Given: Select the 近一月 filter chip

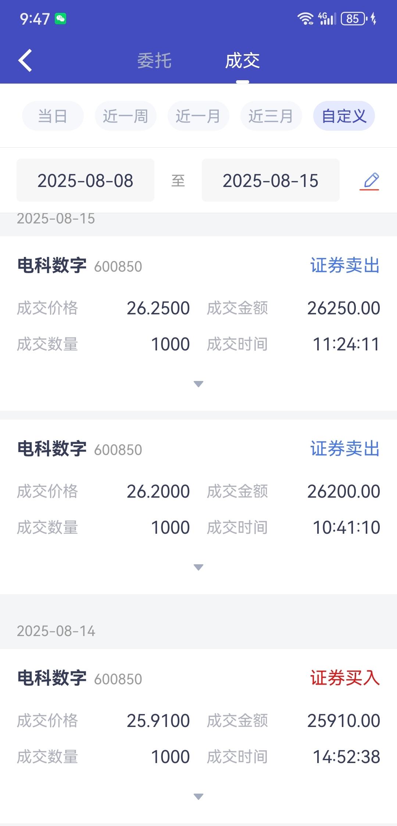Looking at the screenshot, I should click(198, 116).
